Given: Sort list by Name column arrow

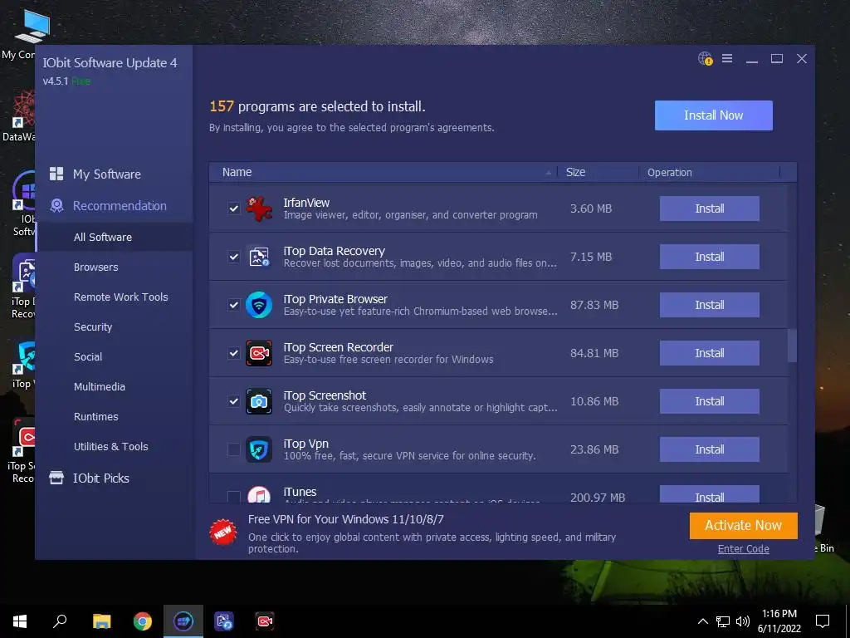Looking at the screenshot, I should 548,173.
